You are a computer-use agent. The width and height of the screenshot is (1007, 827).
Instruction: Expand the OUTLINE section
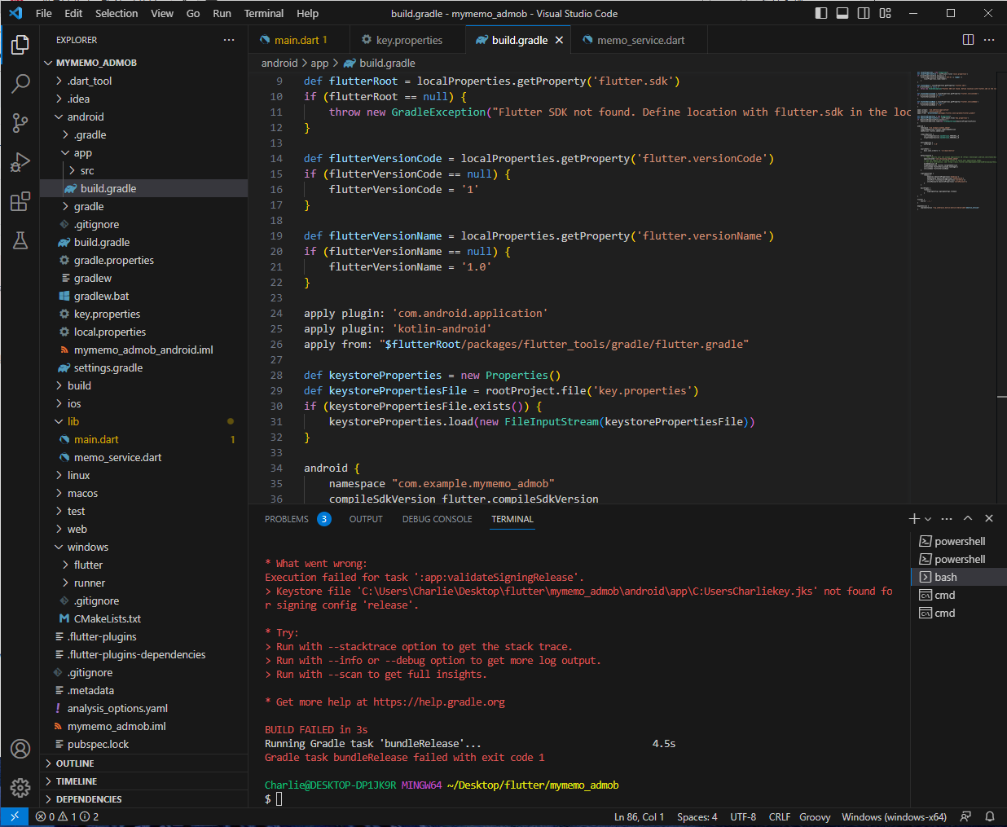143,763
